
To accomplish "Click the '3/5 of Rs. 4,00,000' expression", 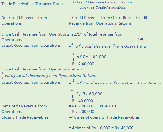I will [x=88, y=57].
